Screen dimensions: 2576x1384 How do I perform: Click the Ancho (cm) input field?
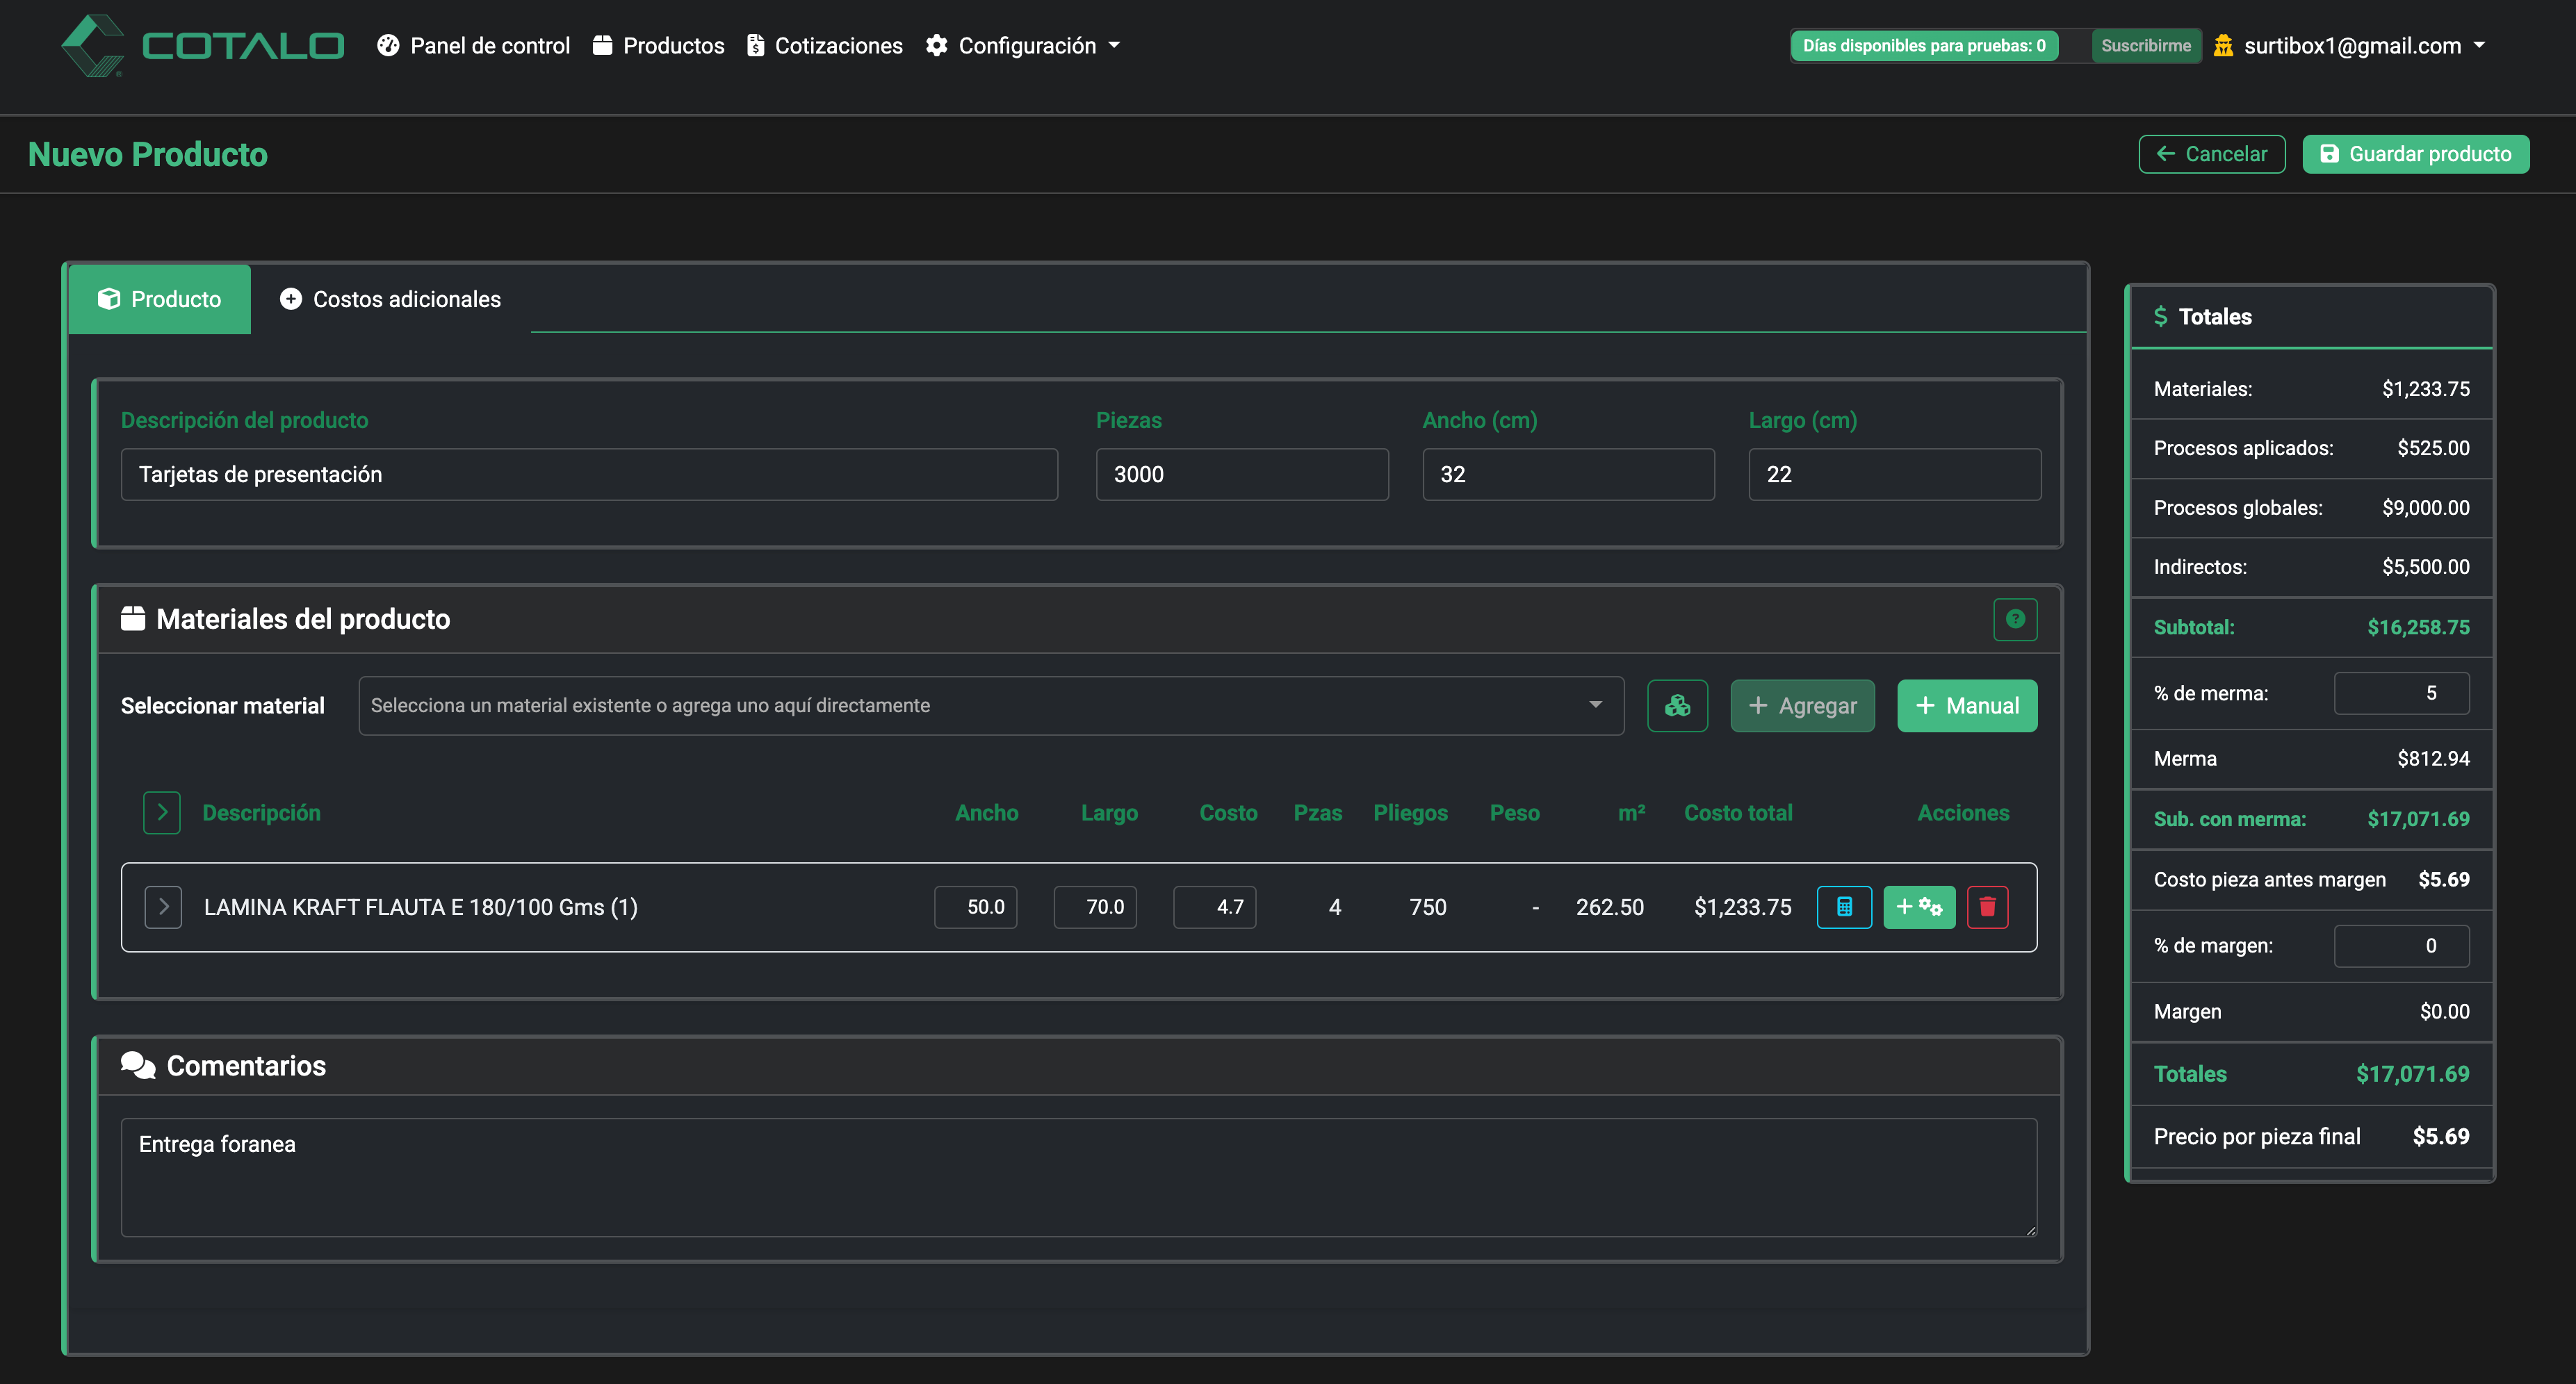tap(1568, 475)
